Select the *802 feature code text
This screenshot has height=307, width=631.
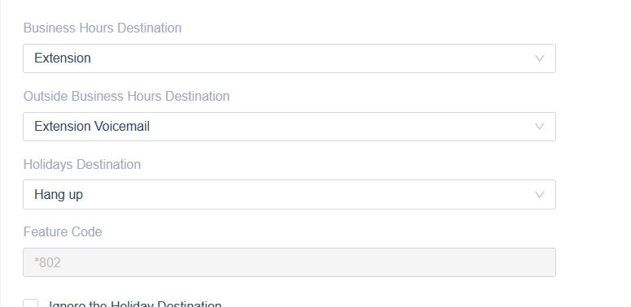tap(47, 263)
